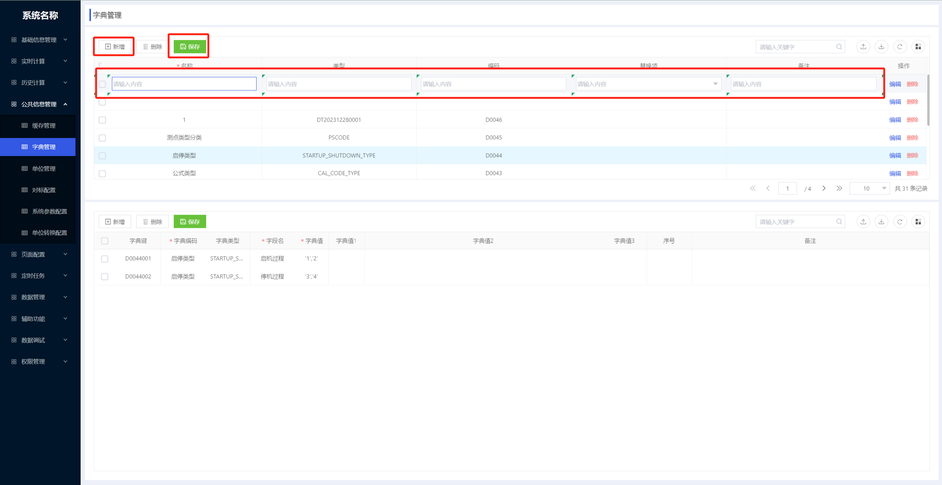Toggle select-all checkbox in the lower table header
Image resolution: width=942 pixels, height=485 pixels.
105,241
